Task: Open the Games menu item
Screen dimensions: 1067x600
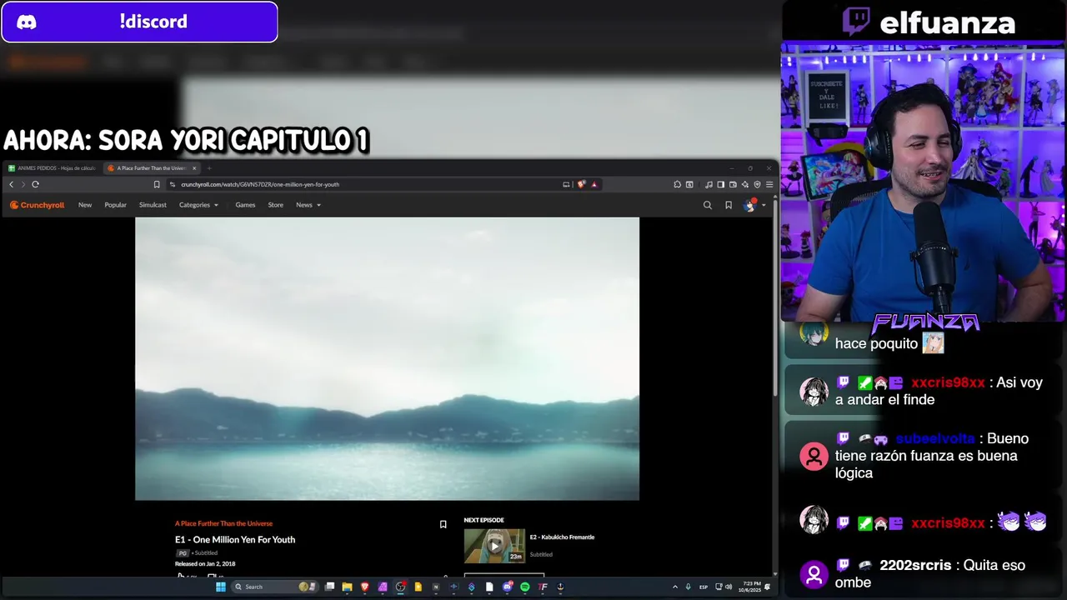Action: point(245,205)
